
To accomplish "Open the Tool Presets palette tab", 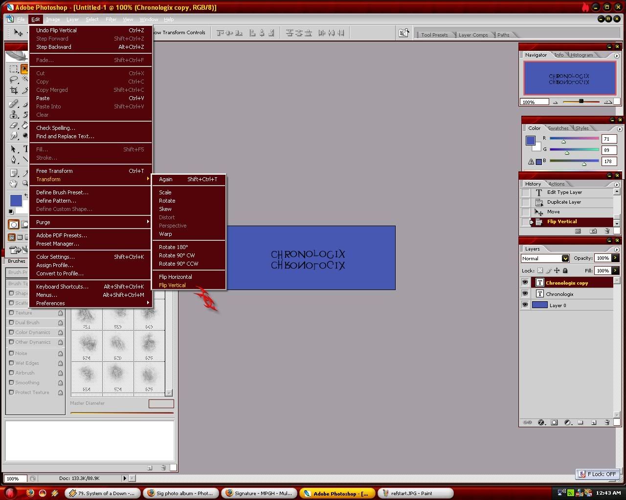I will [434, 35].
